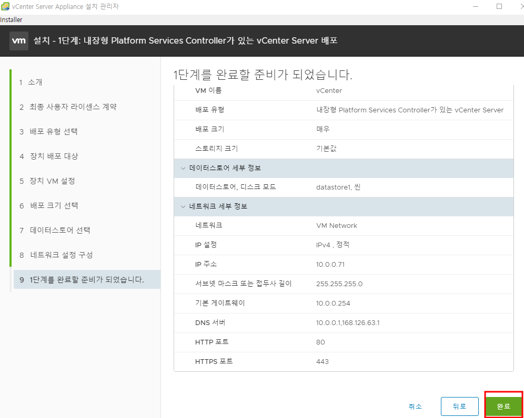524x418 pixels.
Task: Click 스토리지 크기 value 기본값
Action: click(x=326, y=149)
